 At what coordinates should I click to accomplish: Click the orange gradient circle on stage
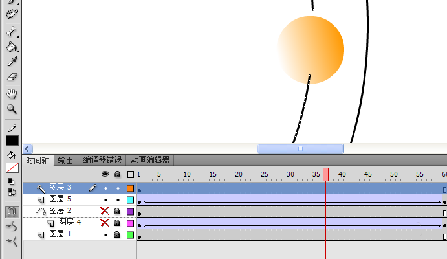click(x=311, y=50)
